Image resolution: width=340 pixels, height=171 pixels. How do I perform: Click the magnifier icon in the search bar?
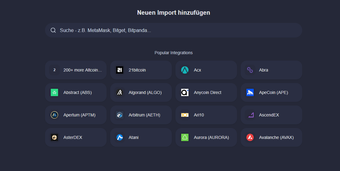tap(53, 30)
